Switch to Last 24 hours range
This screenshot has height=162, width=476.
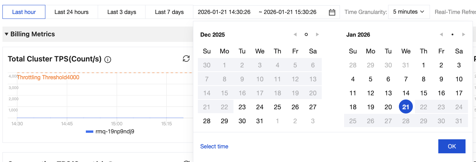tap(72, 12)
